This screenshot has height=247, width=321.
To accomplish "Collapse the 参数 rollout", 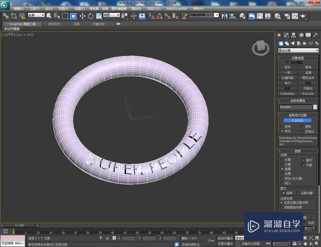I will pyautogui.click(x=298, y=151).
